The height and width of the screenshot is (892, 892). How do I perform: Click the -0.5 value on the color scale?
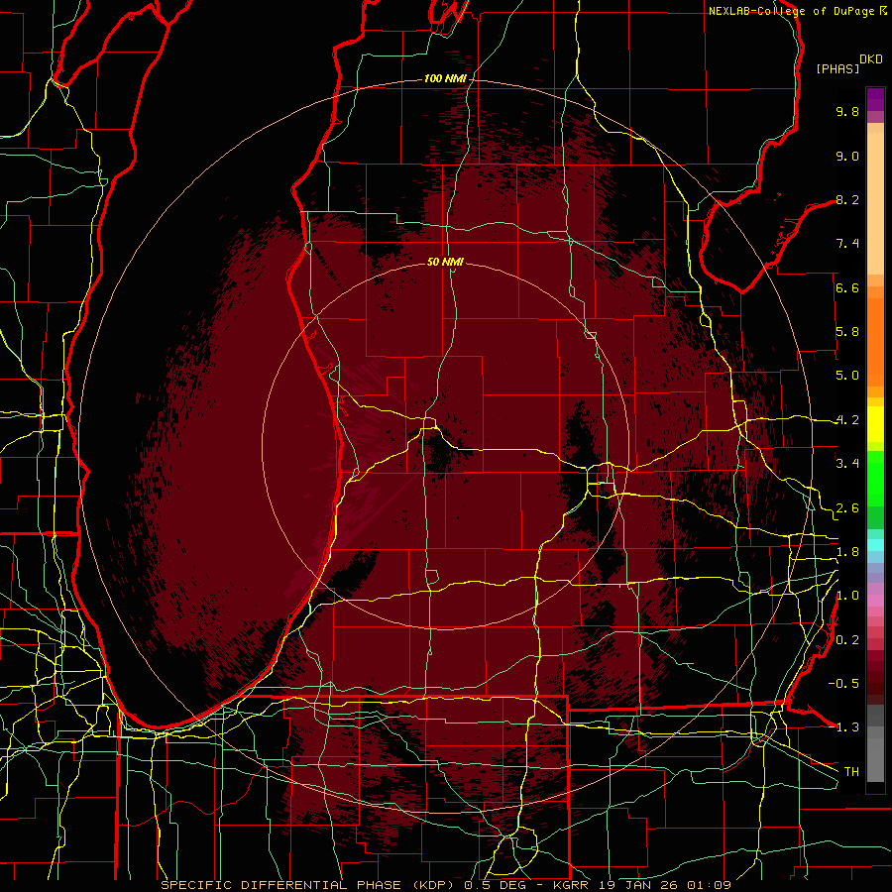(843, 683)
